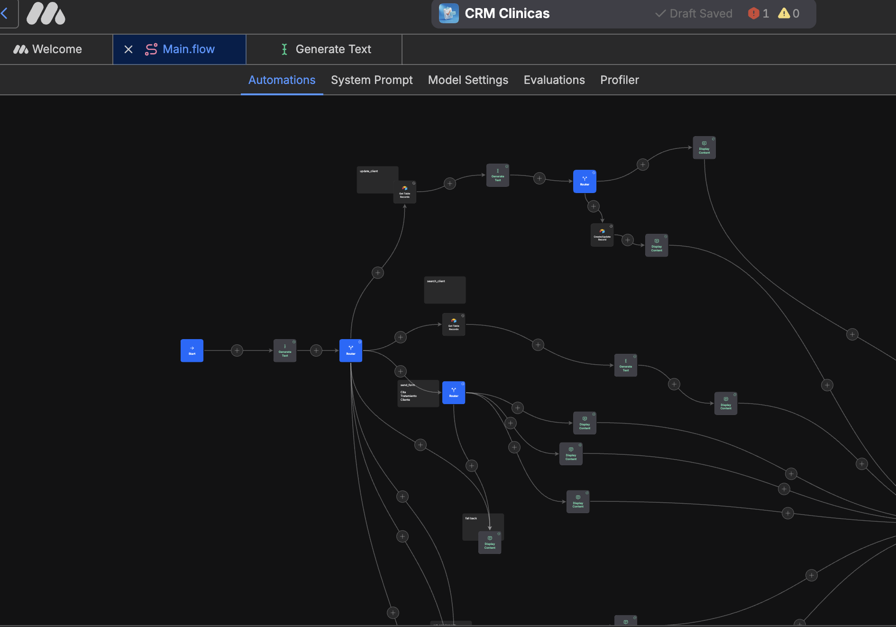
Task: Click the red error indicator showing 1
Action: pyautogui.click(x=758, y=13)
